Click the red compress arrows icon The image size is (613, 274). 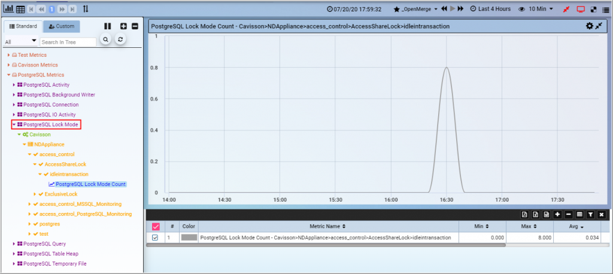click(566, 10)
